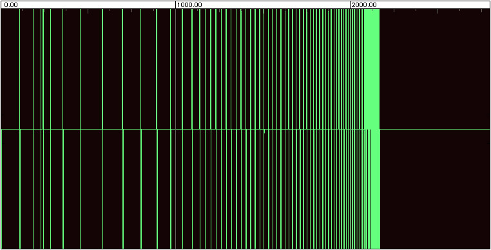This screenshot has width=491, height=250.
Task: Select the green spike just left of the gray 1000.00 gridline
Action: 170,128
